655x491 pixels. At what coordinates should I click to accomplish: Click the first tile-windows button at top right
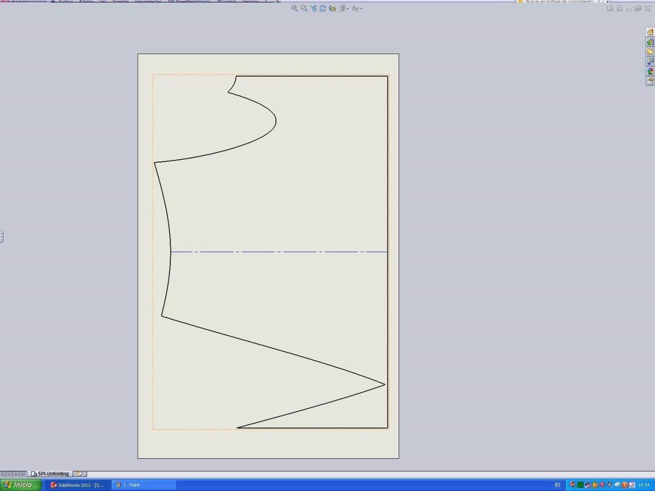[610, 9]
